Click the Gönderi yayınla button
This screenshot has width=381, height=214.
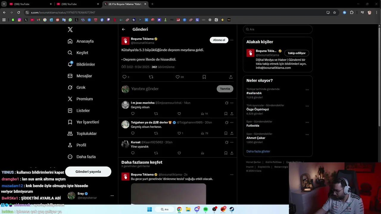pos(88,171)
